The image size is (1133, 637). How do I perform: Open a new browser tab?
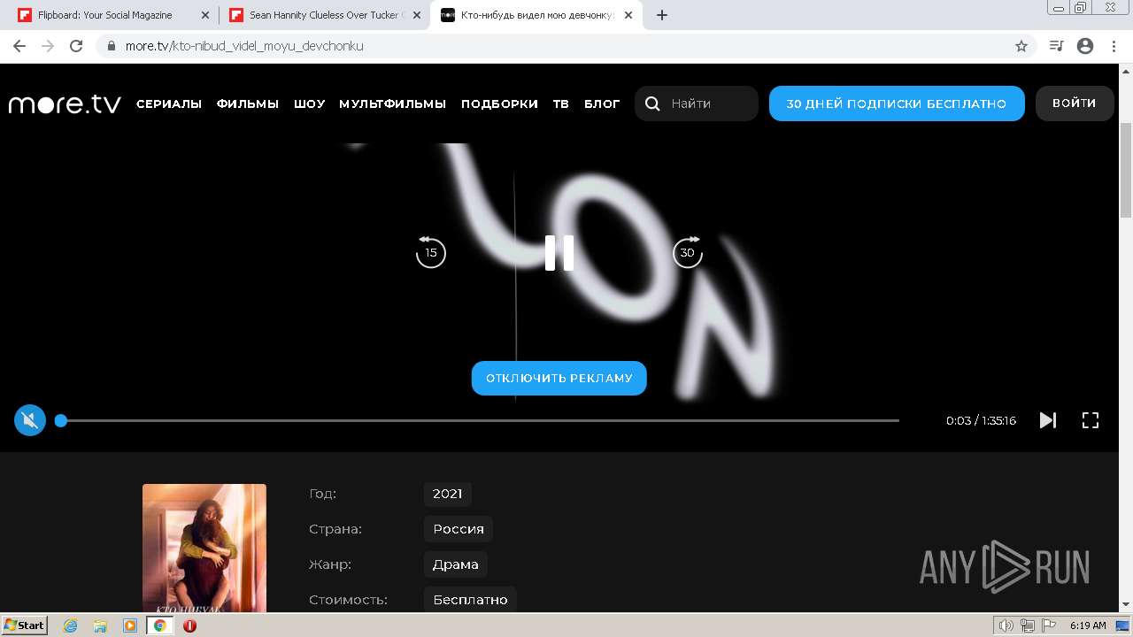click(662, 15)
